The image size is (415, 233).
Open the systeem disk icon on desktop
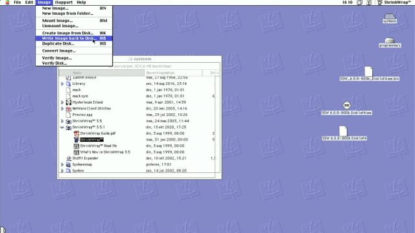pos(390,17)
